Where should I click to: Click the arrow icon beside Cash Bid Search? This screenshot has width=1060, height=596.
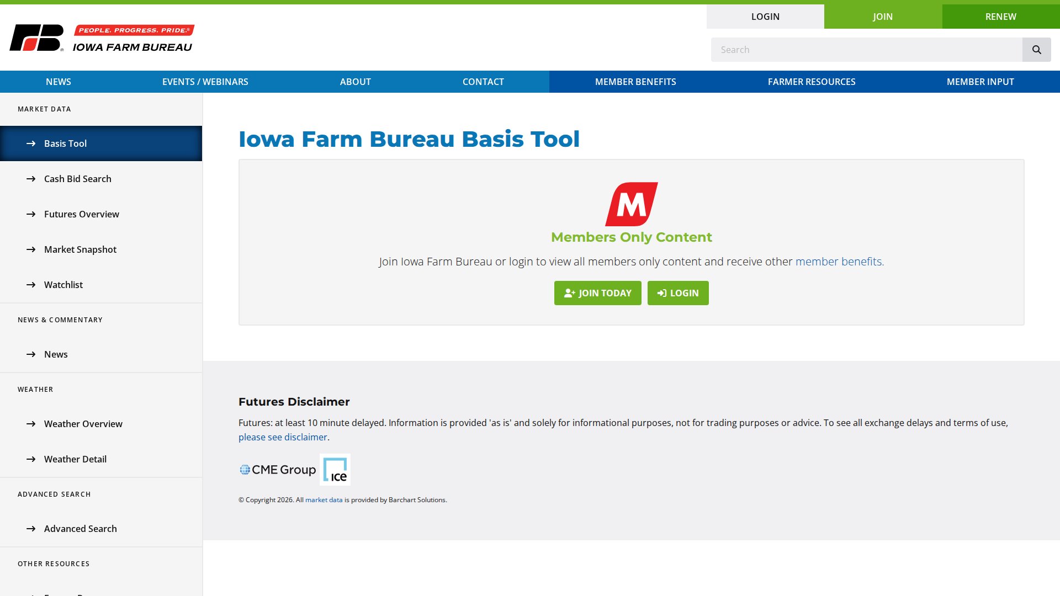tap(30, 179)
